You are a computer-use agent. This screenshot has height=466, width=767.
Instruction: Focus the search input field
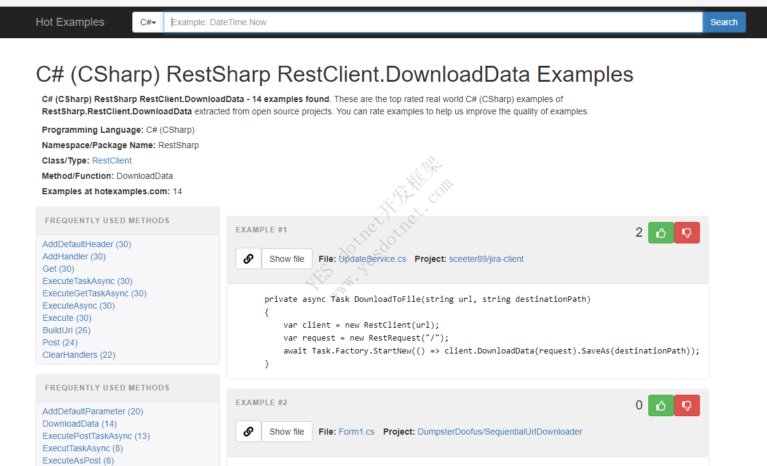[x=433, y=22]
